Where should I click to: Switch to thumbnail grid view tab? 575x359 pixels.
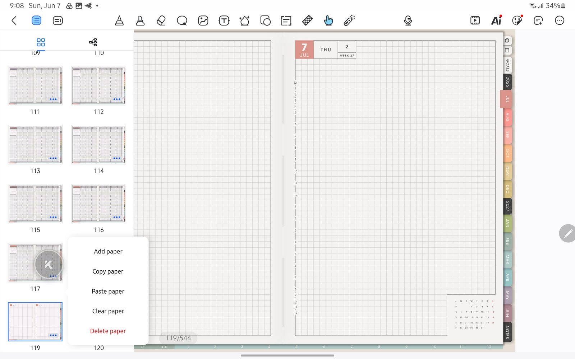pos(41,42)
